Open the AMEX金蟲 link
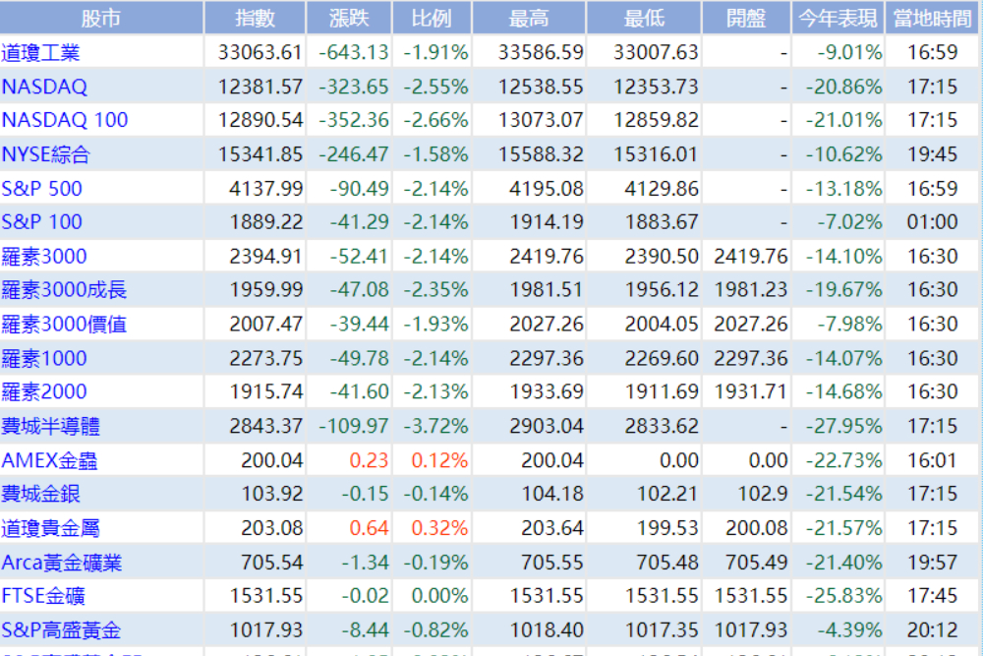 point(49,461)
